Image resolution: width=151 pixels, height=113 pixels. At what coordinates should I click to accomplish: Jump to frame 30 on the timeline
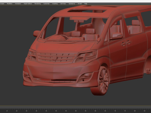point(36,111)
